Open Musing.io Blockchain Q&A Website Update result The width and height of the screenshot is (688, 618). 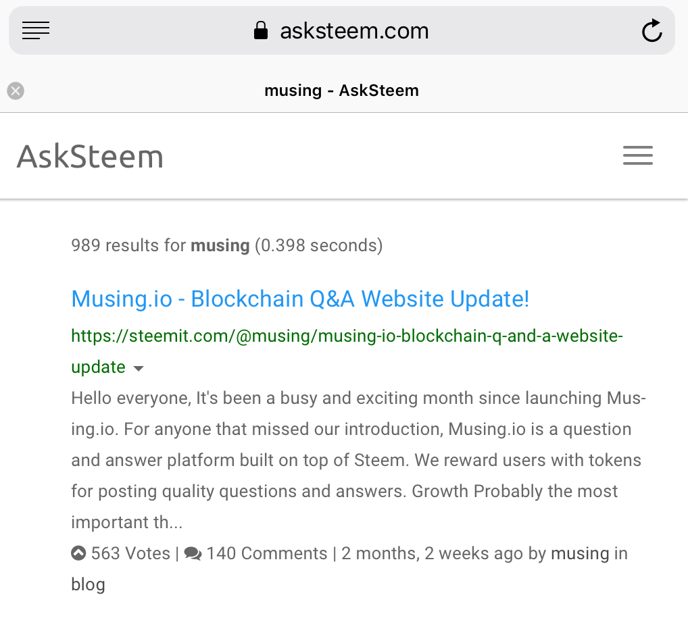pyautogui.click(x=300, y=299)
